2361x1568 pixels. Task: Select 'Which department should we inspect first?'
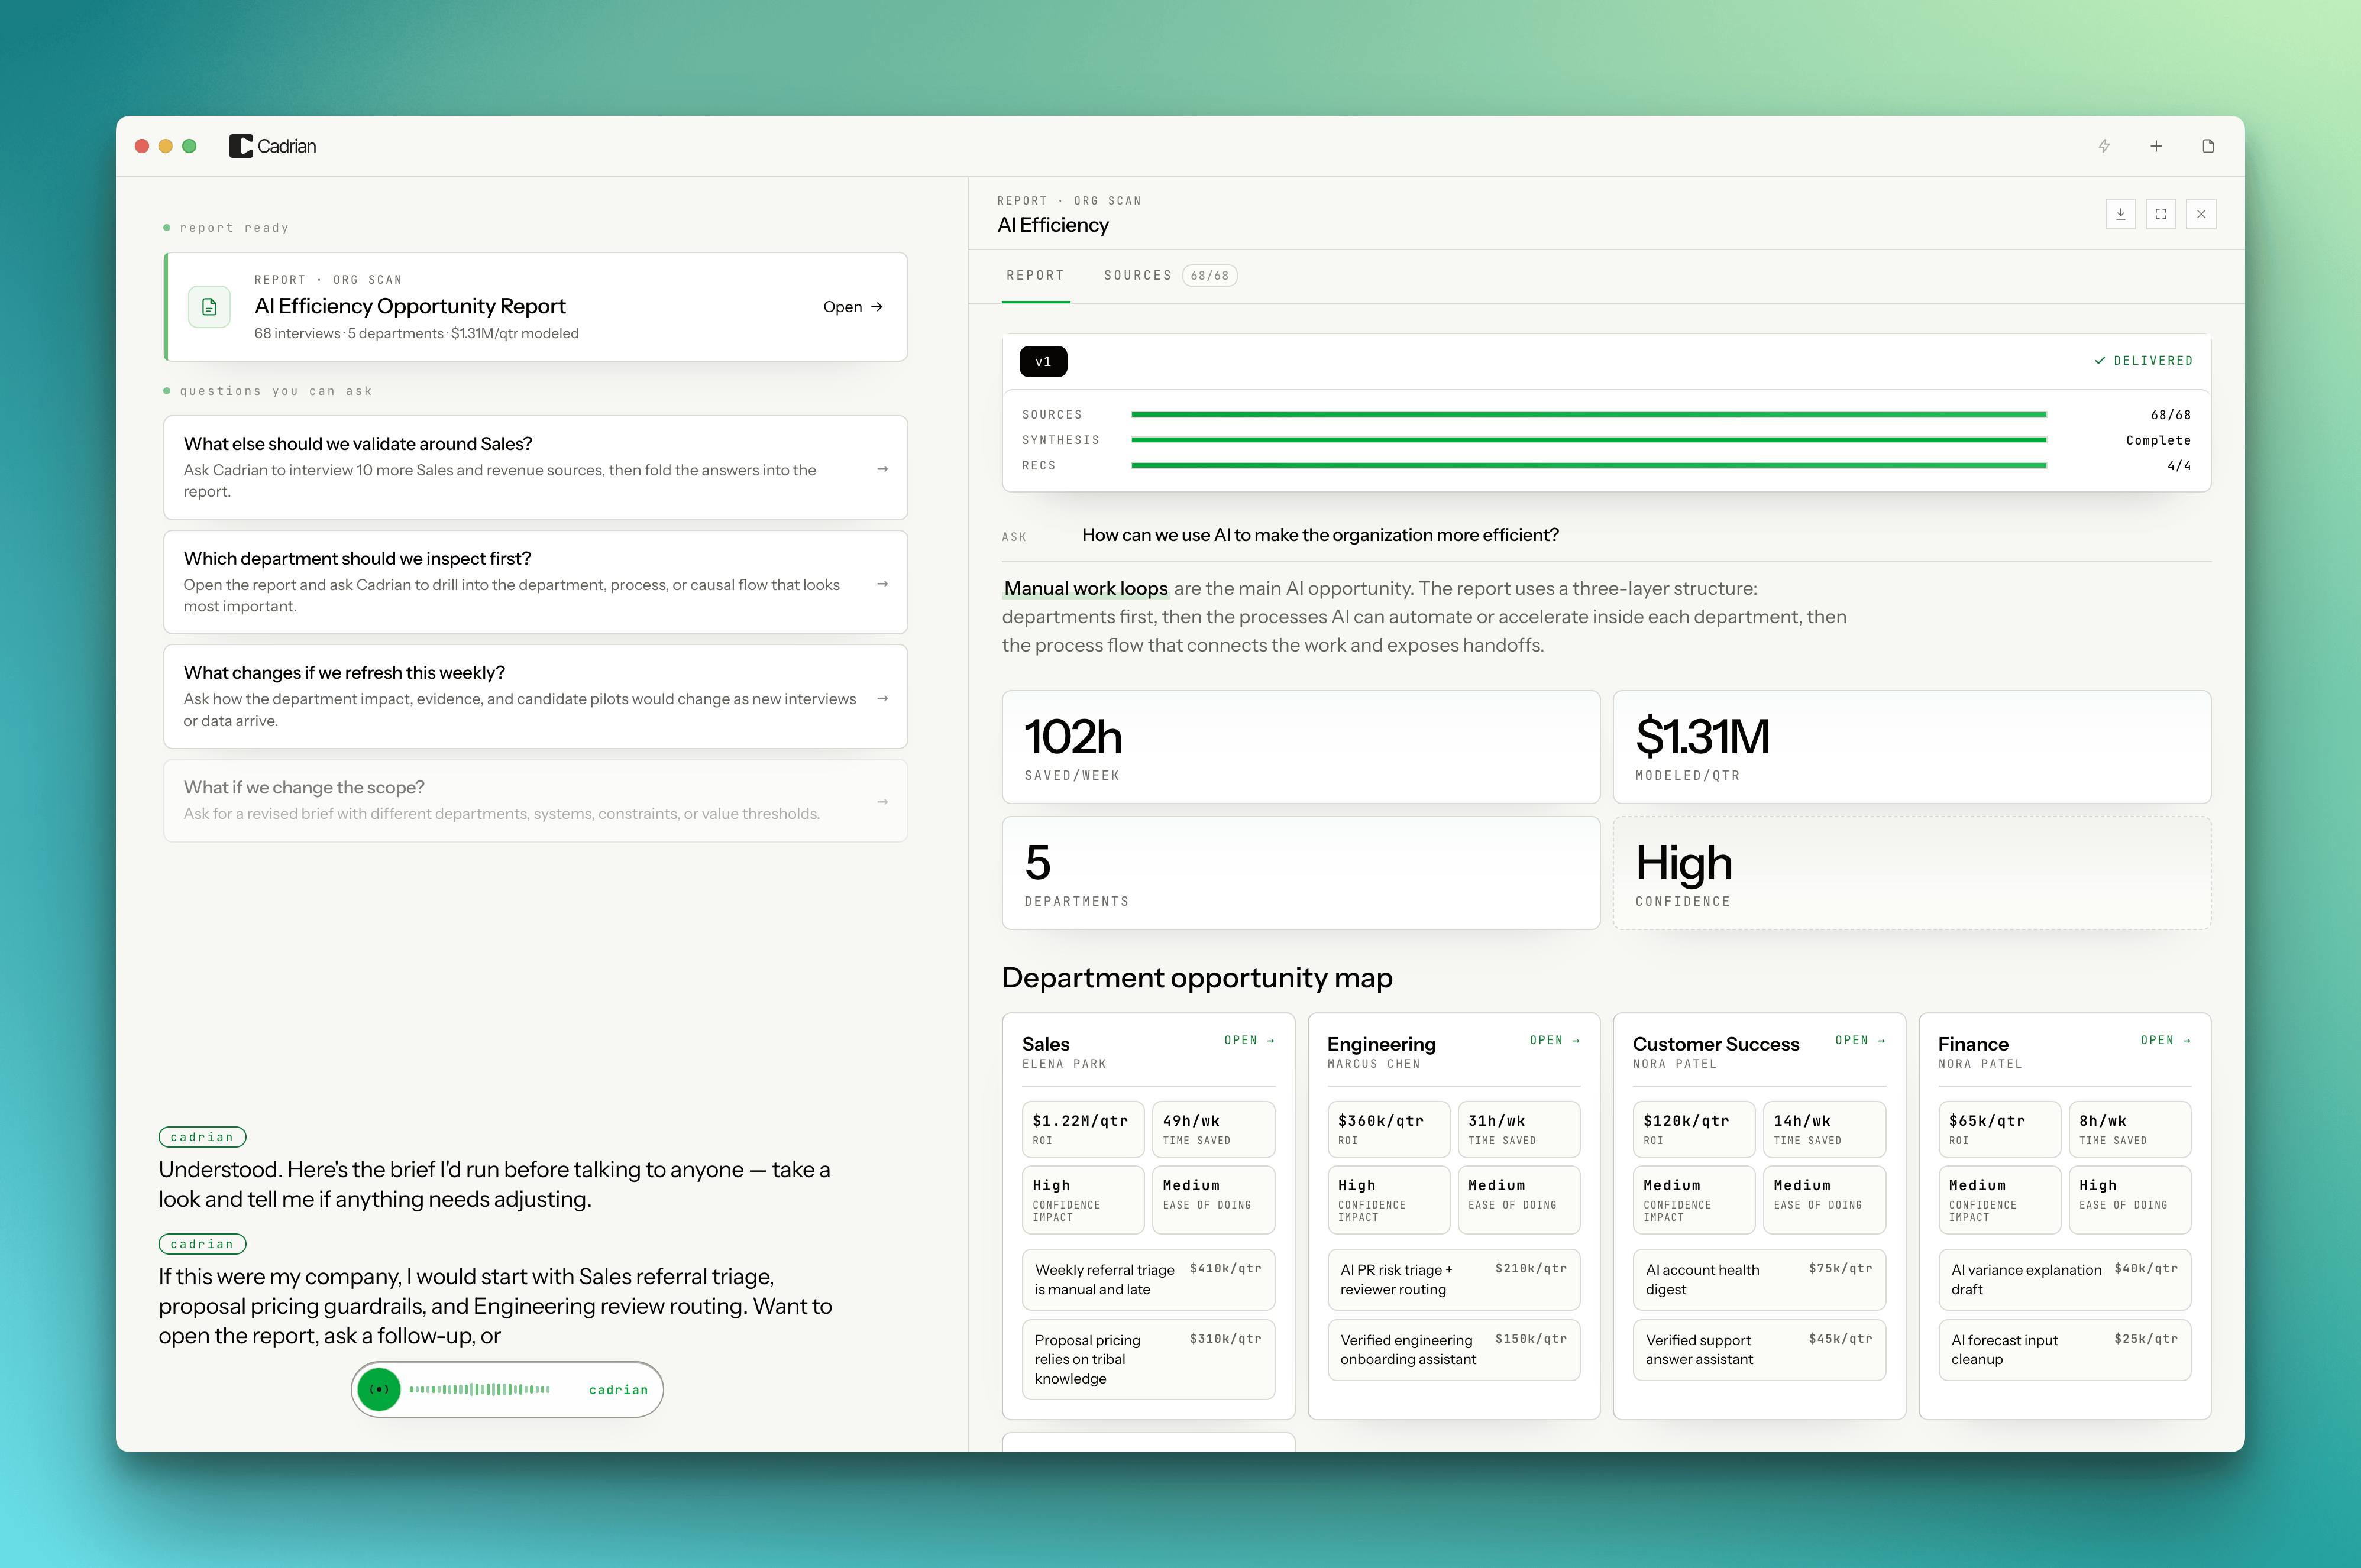coord(535,582)
